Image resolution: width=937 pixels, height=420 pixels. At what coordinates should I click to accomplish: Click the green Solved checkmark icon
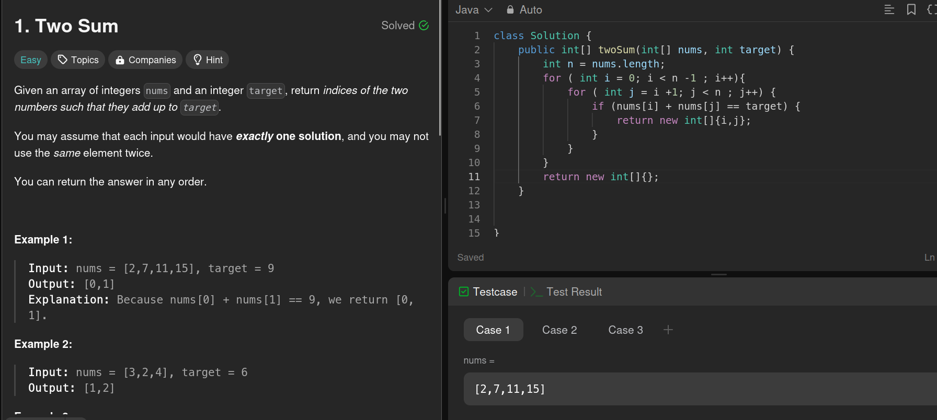[x=424, y=26]
